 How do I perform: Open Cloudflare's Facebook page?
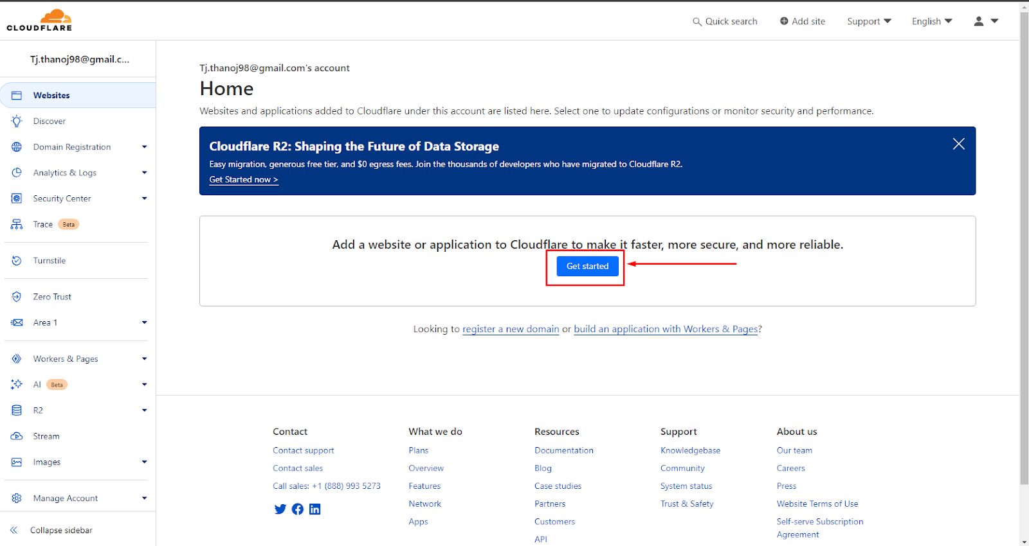pyautogui.click(x=297, y=509)
